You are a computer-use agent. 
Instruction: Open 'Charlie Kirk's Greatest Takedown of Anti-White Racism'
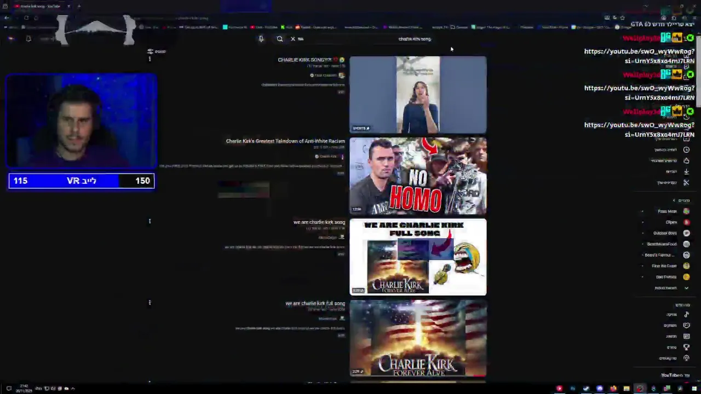point(285,141)
